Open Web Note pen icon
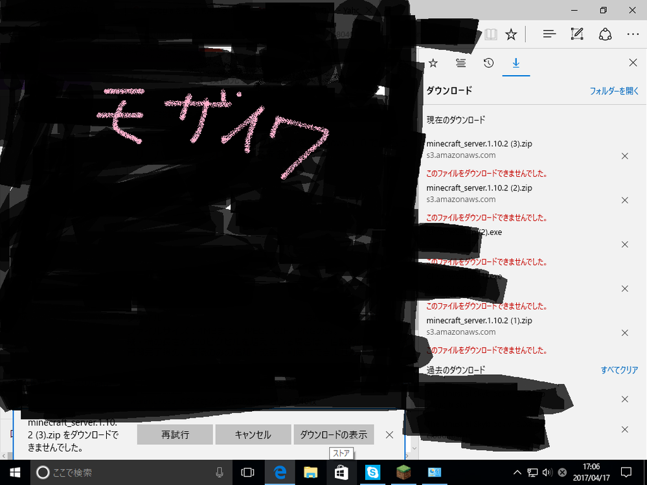 [577, 34]
